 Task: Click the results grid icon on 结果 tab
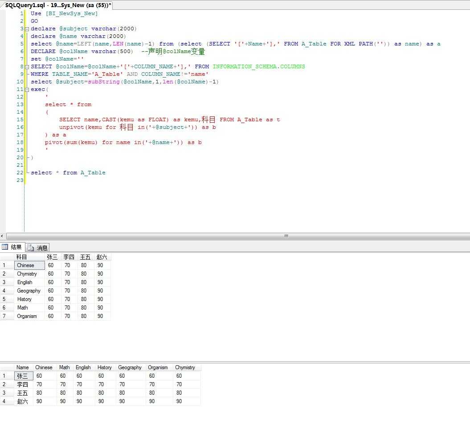5,247
